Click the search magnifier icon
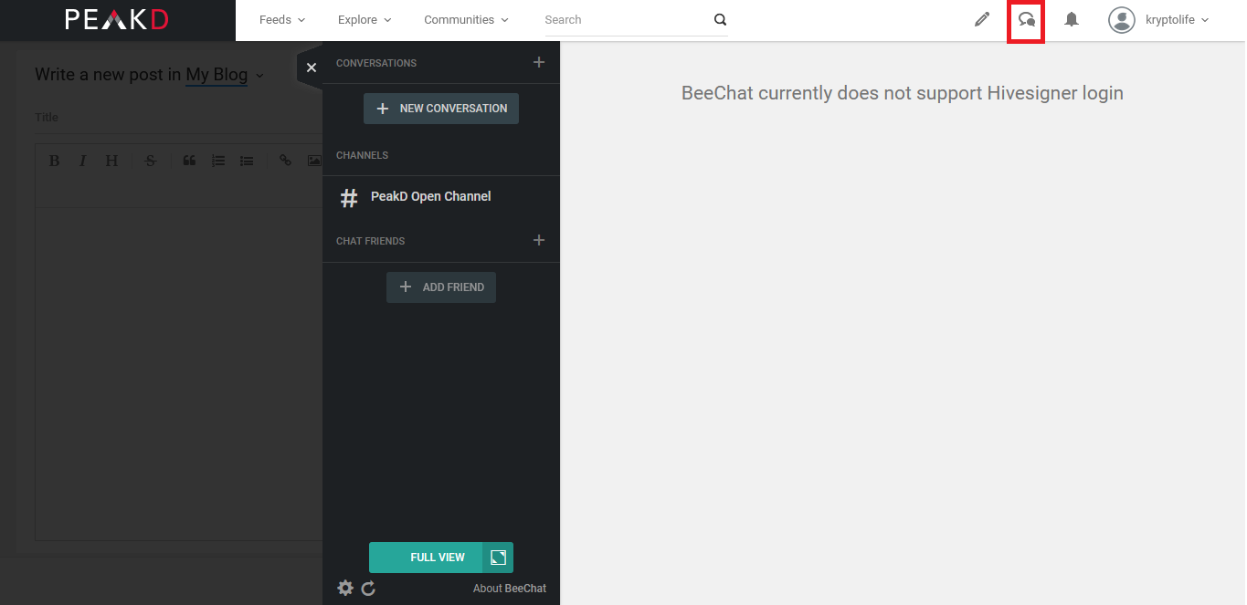This screenshot has width=1247, height=605. (720, 19)
